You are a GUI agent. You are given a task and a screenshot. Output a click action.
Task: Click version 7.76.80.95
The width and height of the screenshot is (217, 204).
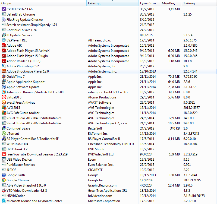(x=190, y=77)
